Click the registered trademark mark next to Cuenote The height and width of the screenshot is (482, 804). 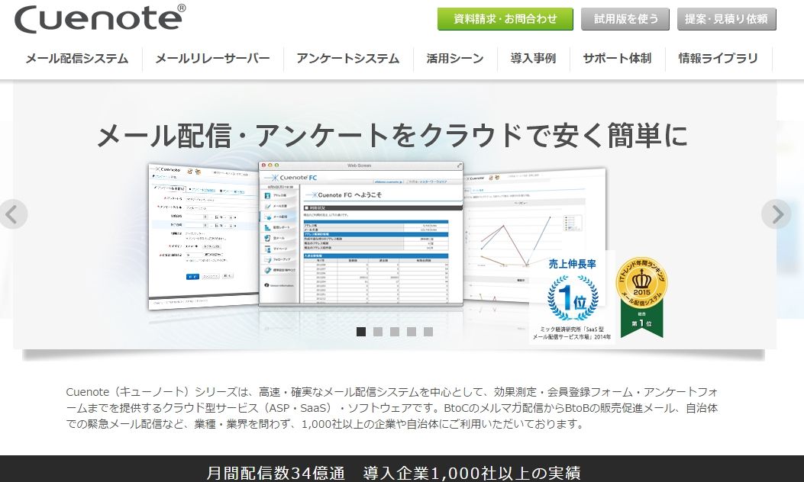pos(181,8)
